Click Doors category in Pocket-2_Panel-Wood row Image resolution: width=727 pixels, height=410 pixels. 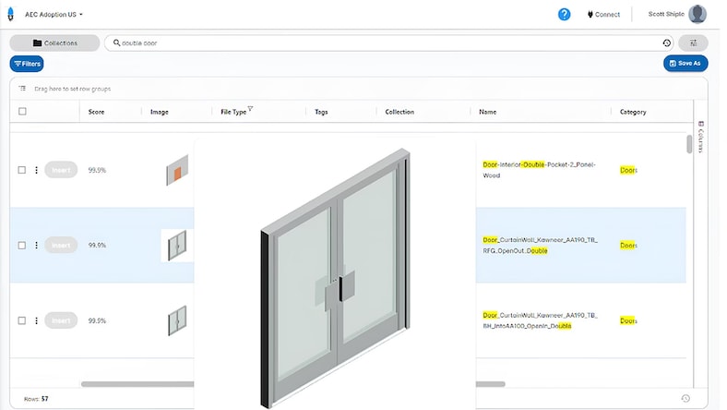(x=628, y=170)
